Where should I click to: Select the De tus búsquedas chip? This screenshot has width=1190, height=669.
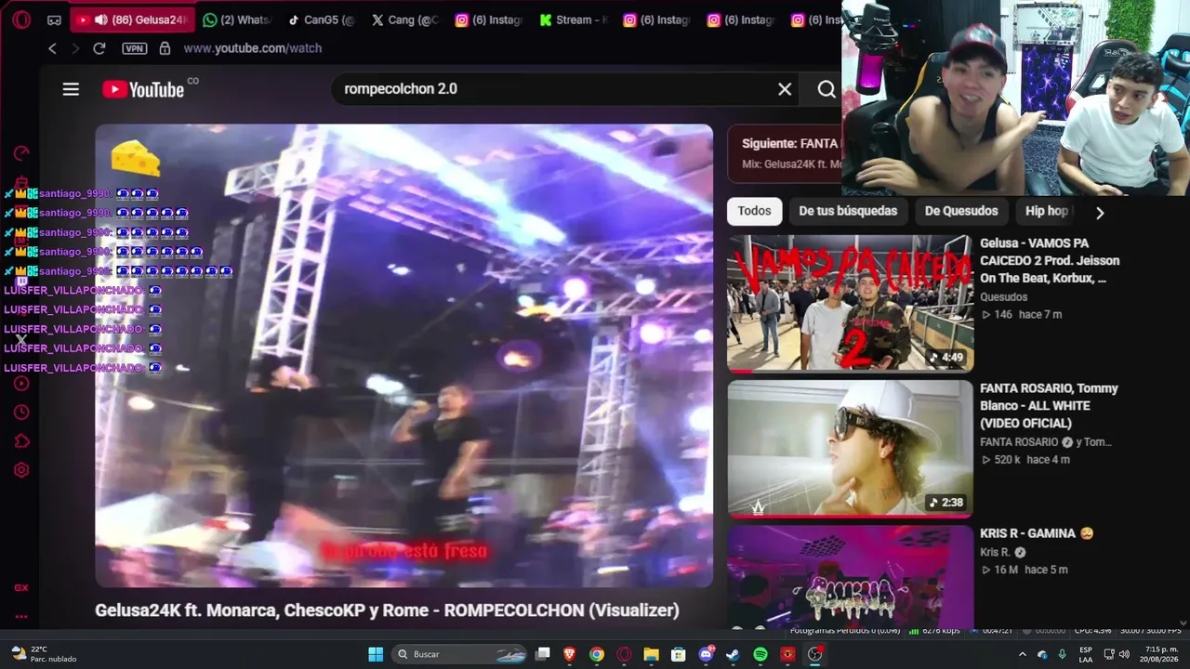click(x=848, y=211)
